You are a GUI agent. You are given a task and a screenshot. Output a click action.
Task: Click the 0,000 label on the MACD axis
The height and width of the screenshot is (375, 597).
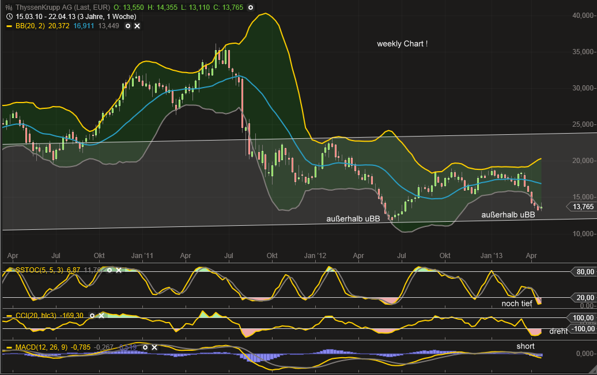point(585,354)
